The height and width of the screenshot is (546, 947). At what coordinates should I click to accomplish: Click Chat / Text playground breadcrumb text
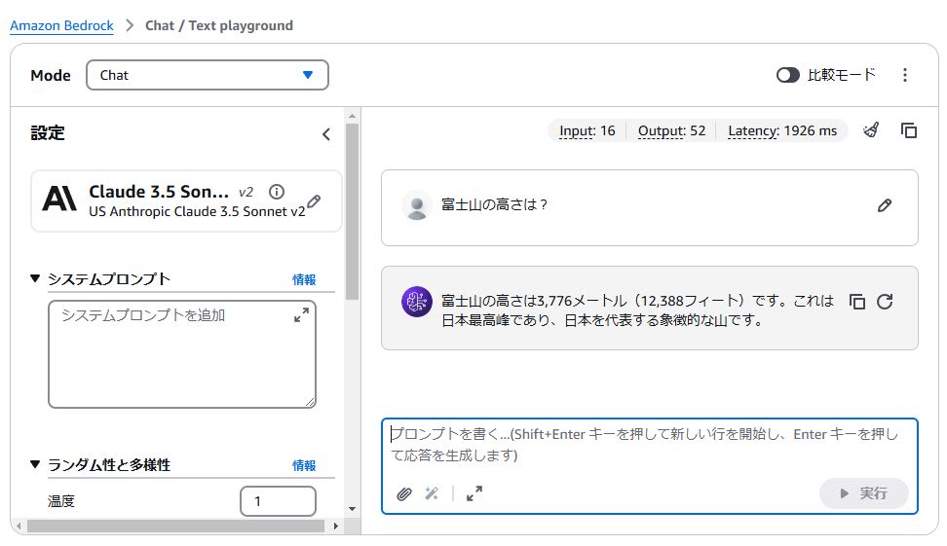pos(218,25)
